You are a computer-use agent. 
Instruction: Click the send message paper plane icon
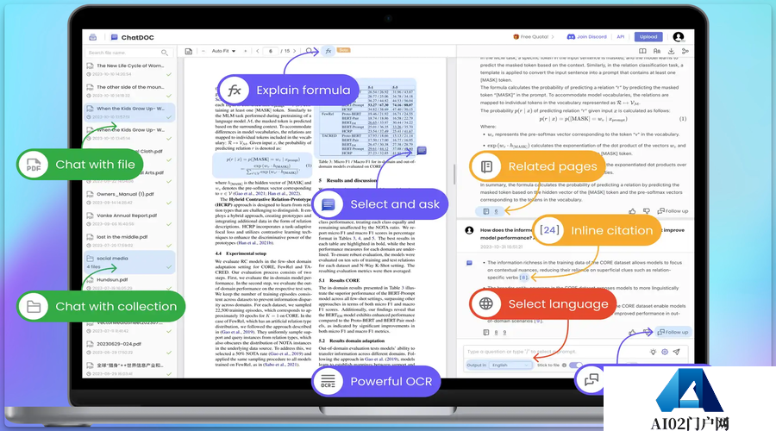(679, 352)
